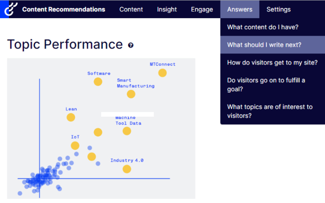Click the Optimizely logo icon
Viewport: 325px width, 203px height.
tap(11, 9)
